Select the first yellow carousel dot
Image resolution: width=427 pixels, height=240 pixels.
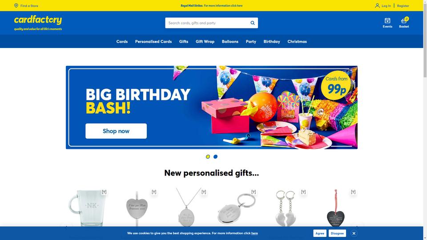(208, 156)
